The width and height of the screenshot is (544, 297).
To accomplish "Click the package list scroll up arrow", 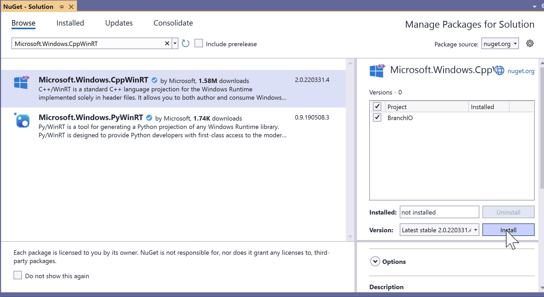I will click(x=350, y=63).
